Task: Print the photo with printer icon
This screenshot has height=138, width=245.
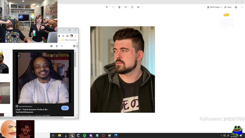Action: coord(236,7)
